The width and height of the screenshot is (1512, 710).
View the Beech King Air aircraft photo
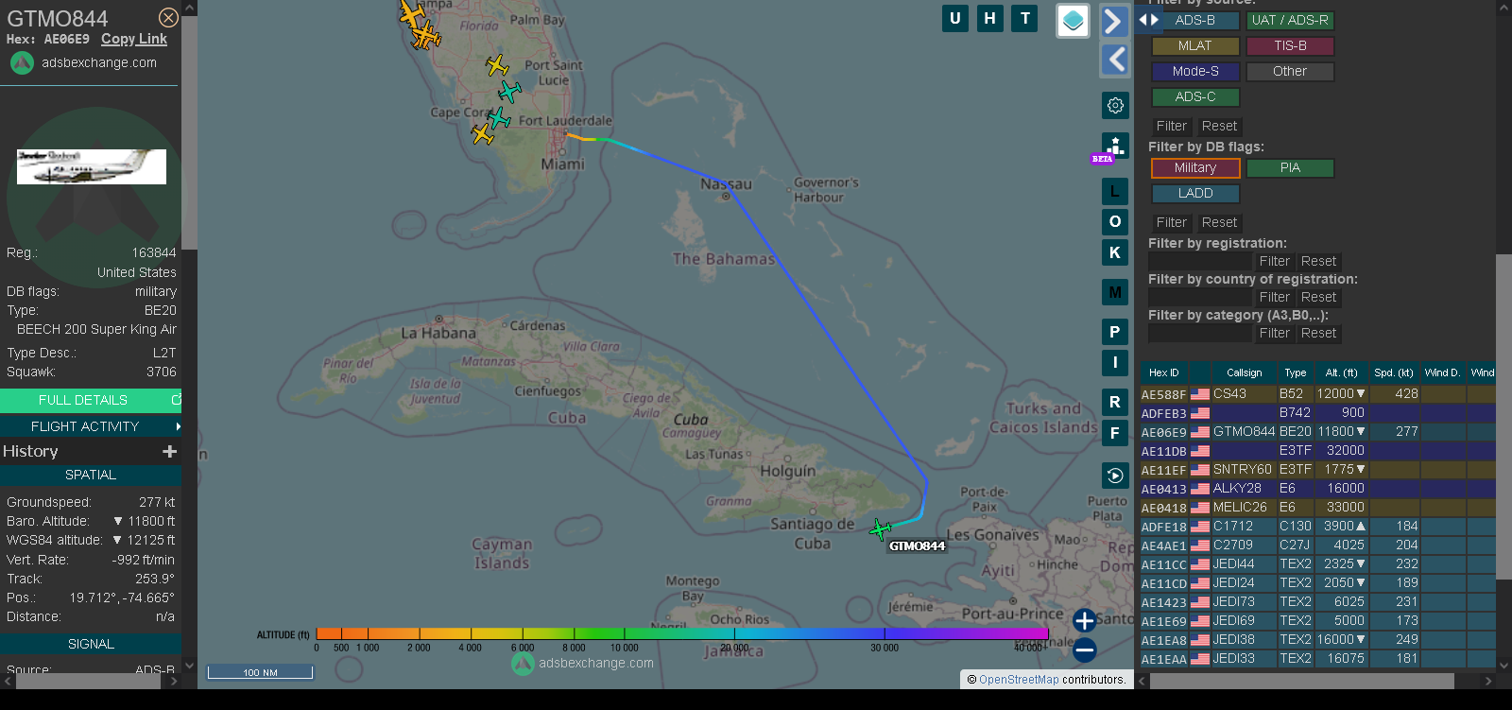92,166
